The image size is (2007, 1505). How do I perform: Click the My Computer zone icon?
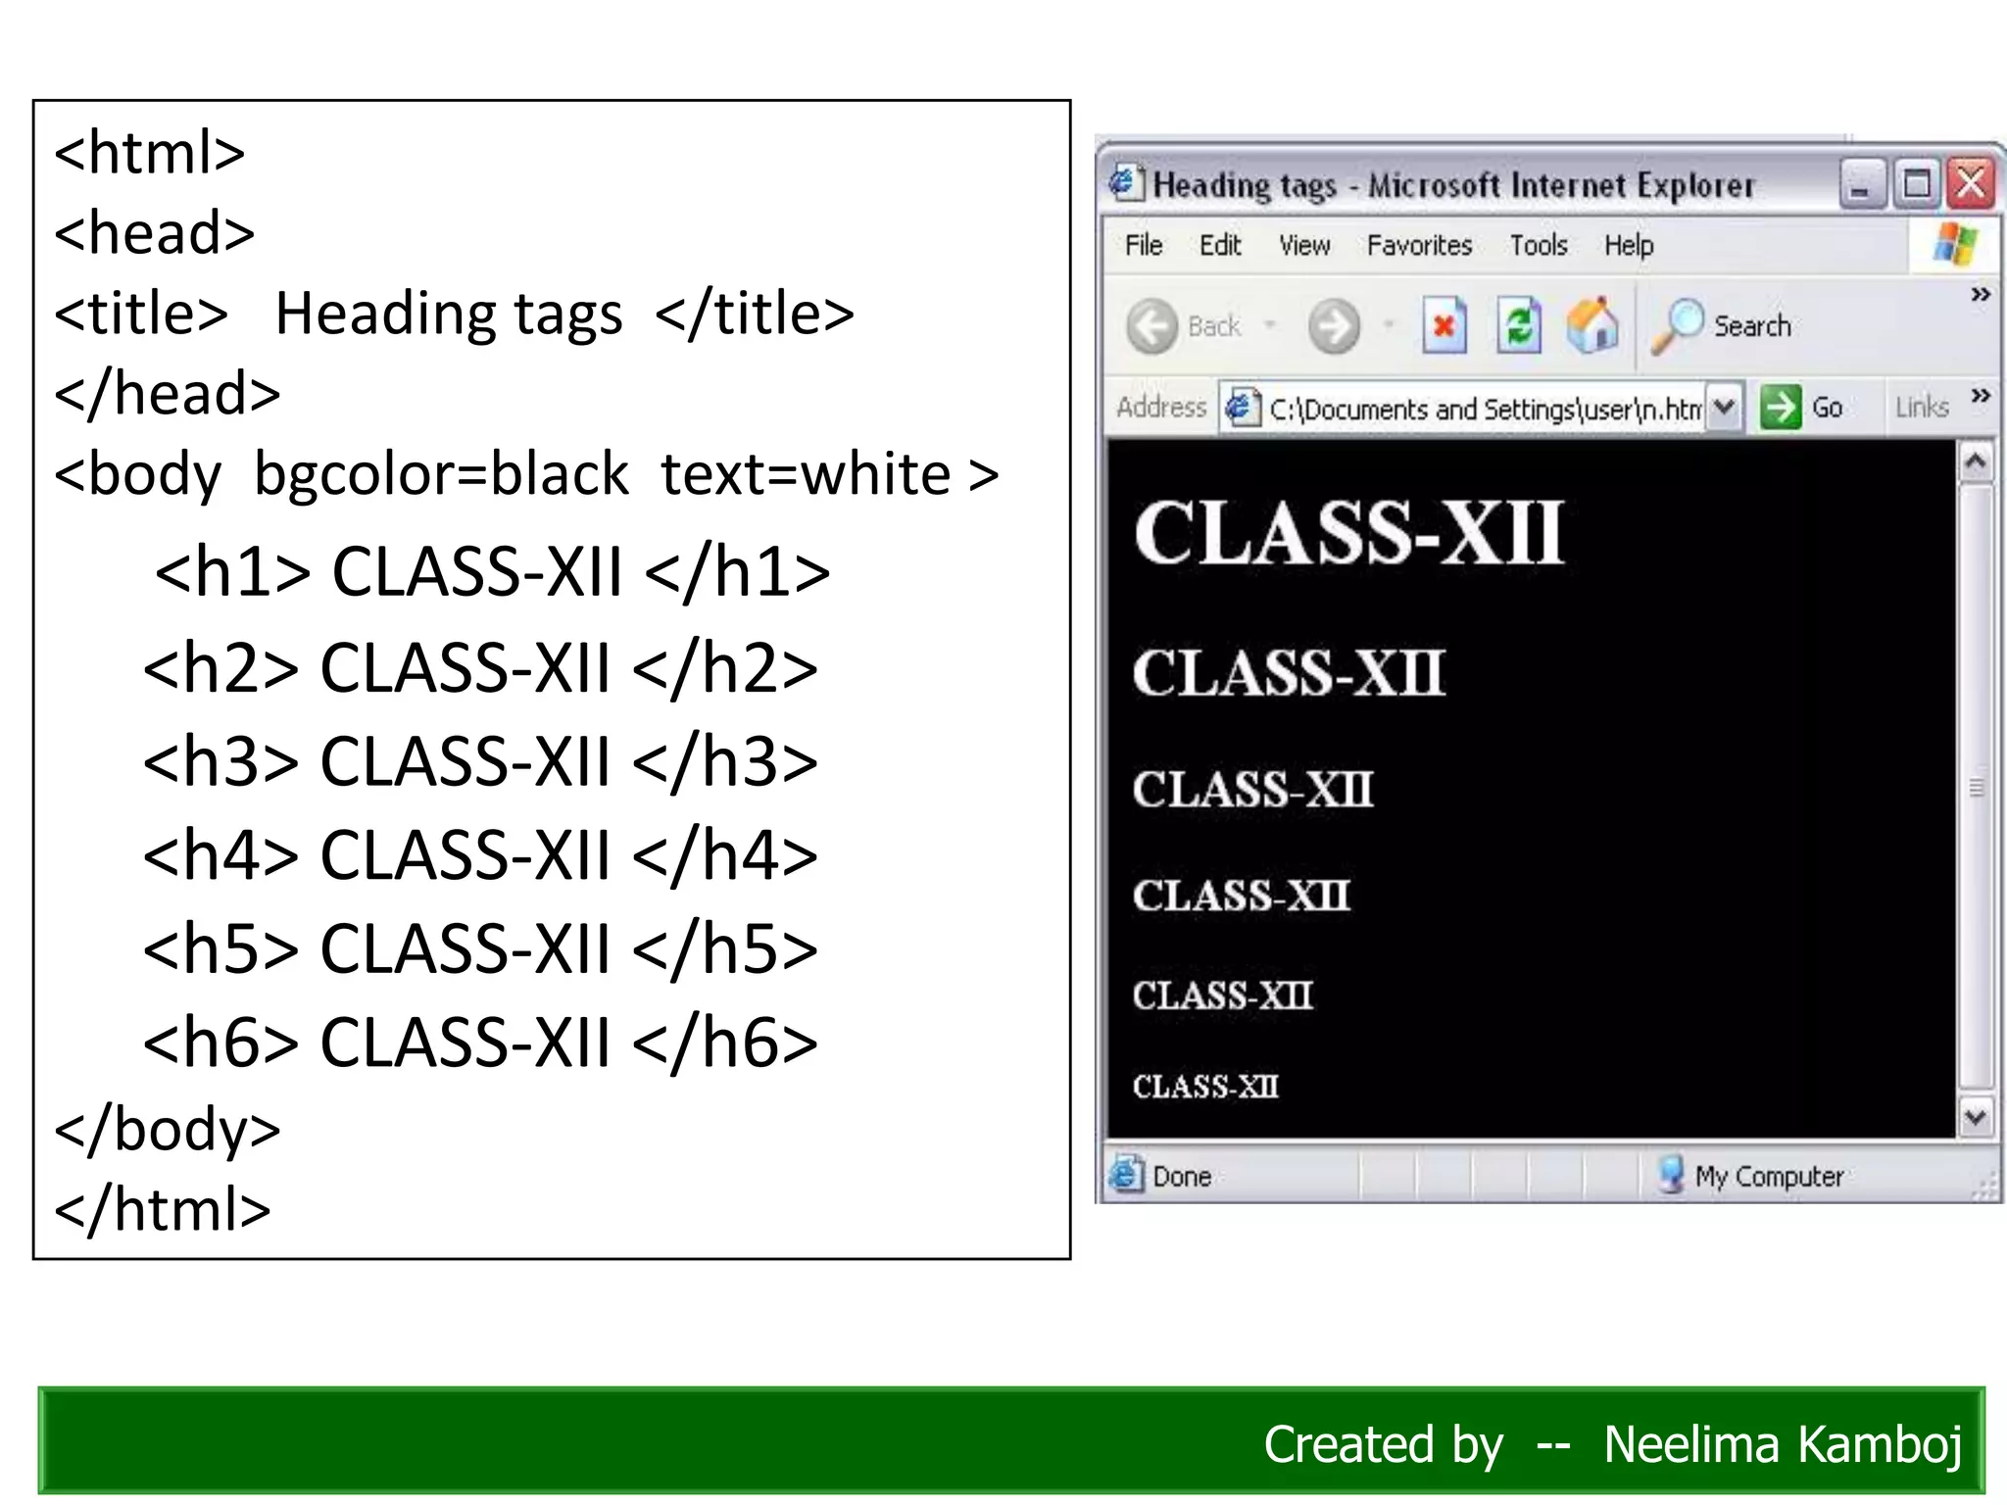[x=1671, y=1175]
